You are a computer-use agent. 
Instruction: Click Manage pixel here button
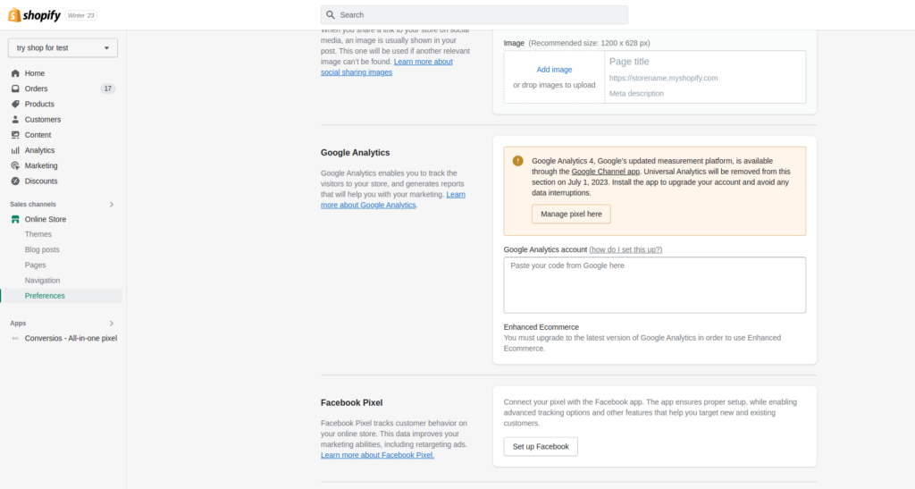click(571, 215)
